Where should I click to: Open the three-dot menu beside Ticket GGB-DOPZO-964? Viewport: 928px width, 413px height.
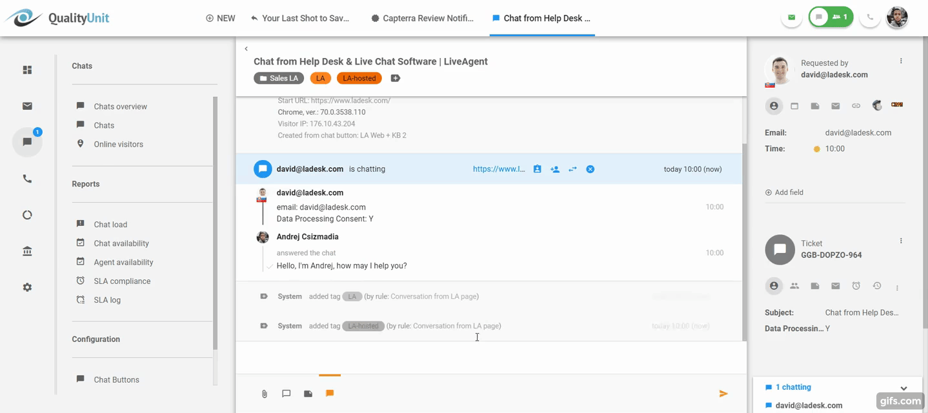[902, 240]
